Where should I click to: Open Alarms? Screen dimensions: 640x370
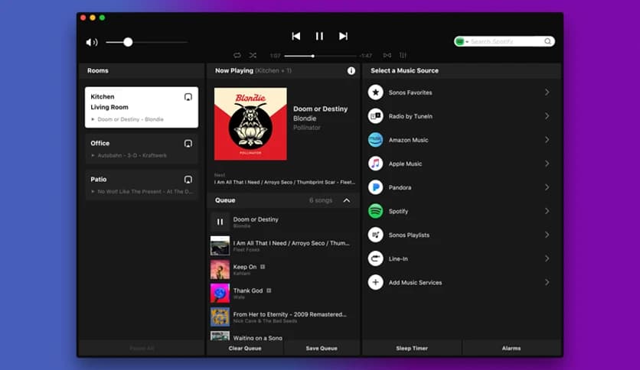511,349
